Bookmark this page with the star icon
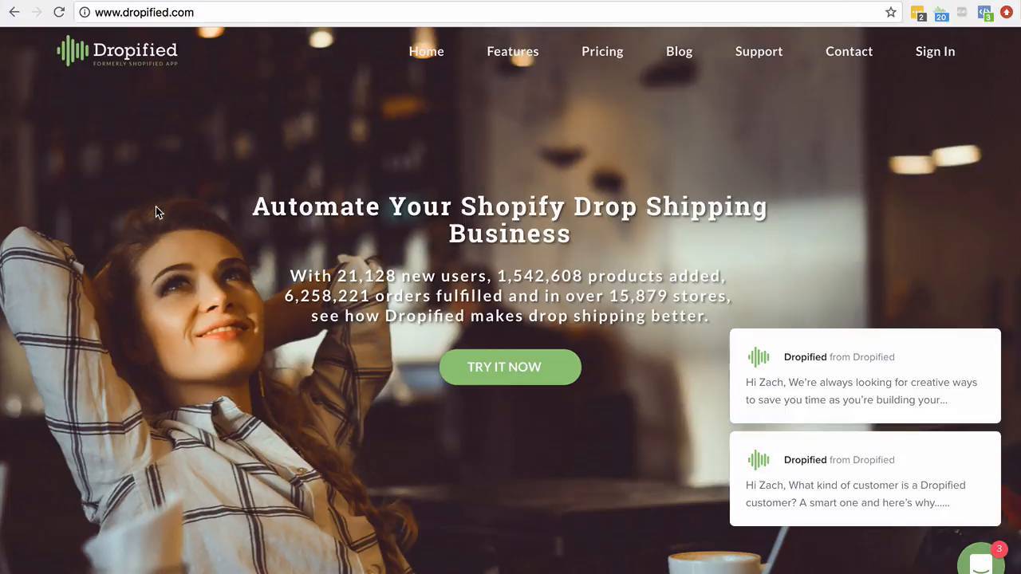The image size is (1021, 574). pos(891,12)
